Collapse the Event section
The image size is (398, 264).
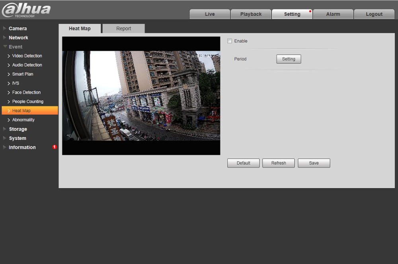(16, 47)
